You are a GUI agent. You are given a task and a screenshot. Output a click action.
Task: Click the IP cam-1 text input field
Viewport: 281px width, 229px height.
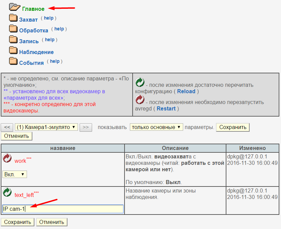(x=62, y=209)
